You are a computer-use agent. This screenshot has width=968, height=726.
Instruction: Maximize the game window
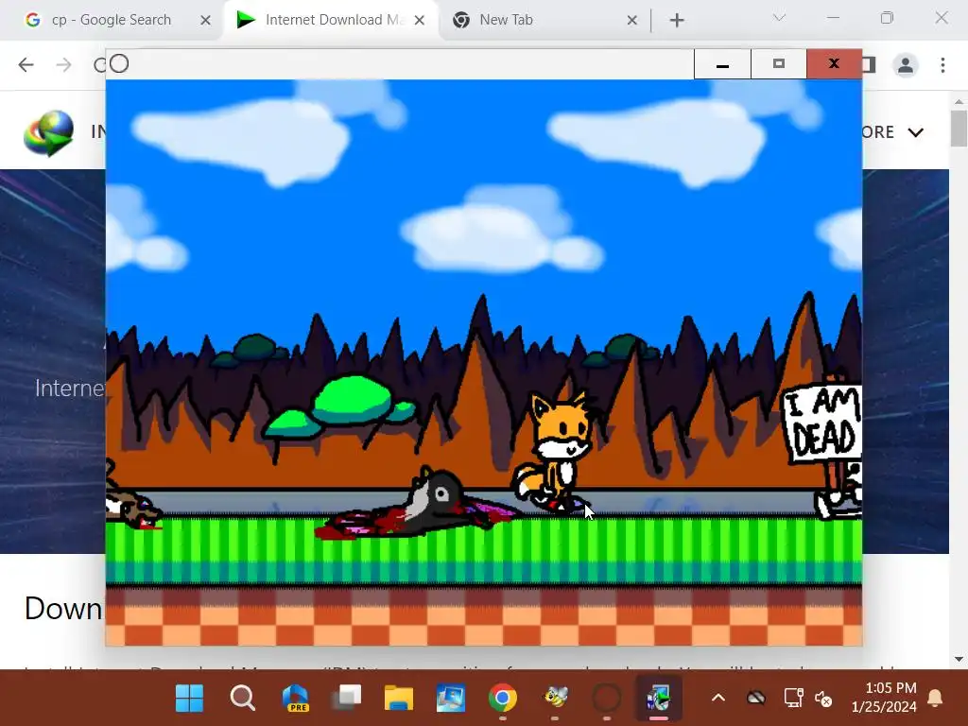click(x=779, y=64)
